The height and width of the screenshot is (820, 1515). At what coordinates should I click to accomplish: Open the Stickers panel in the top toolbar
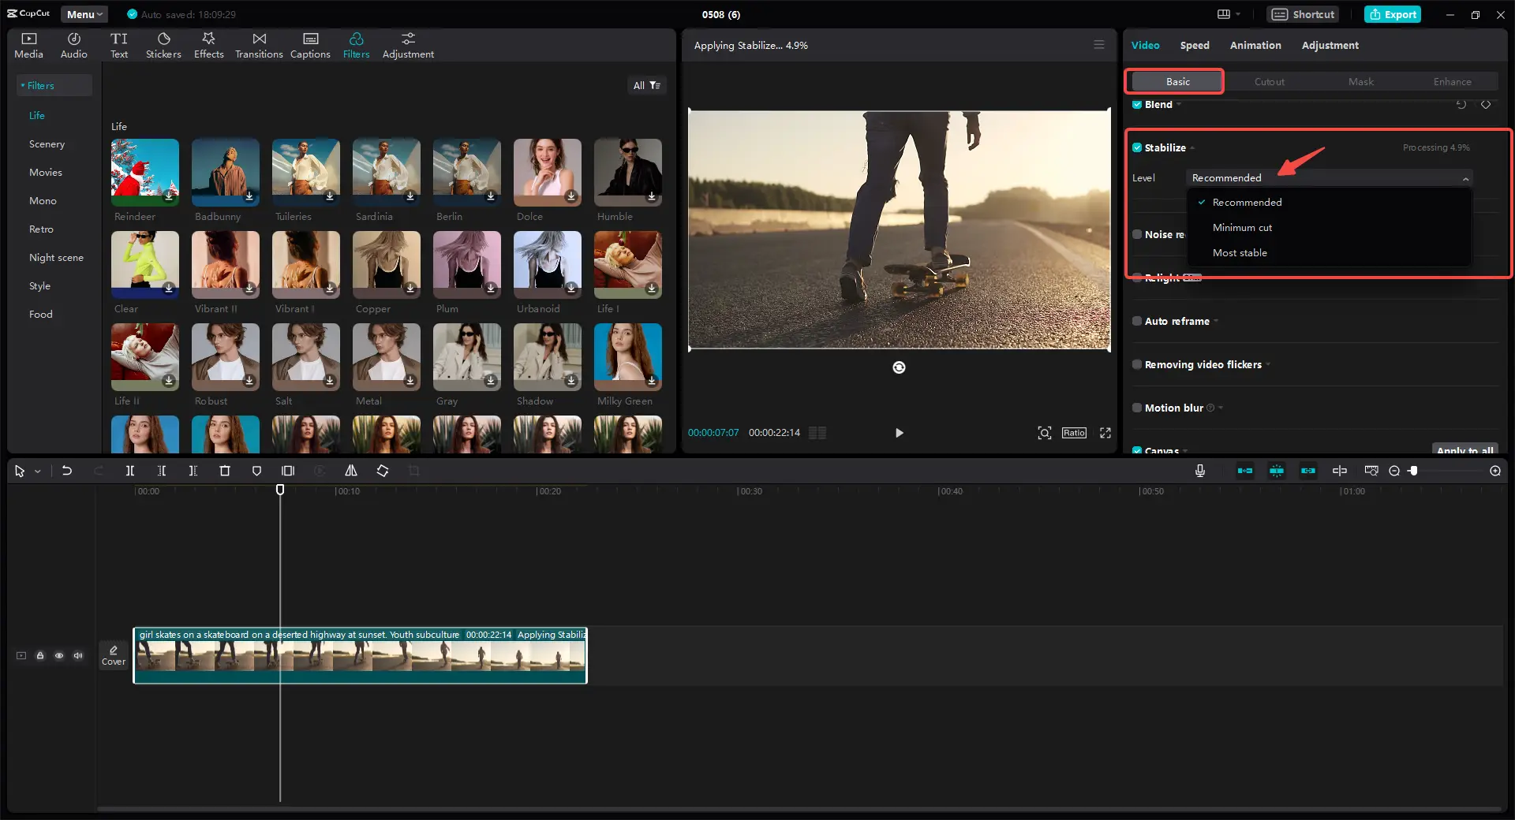tap(163, 43)
